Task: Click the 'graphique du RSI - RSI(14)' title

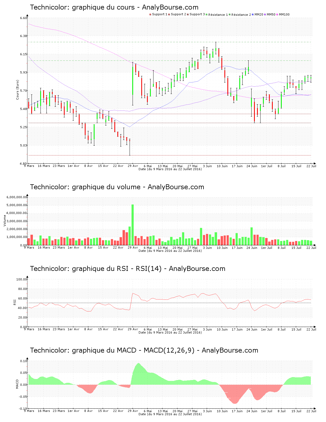Action: (x=127, y=269)
